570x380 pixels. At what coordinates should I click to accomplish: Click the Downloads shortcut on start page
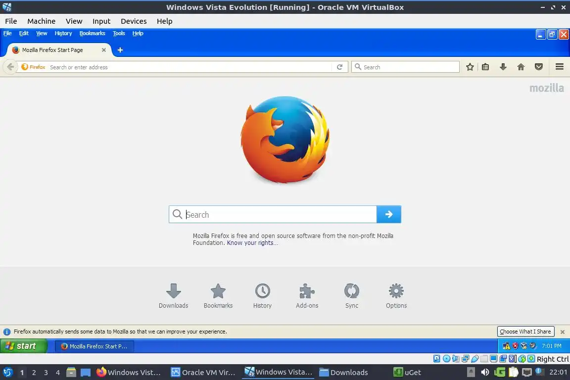(173, 296)
